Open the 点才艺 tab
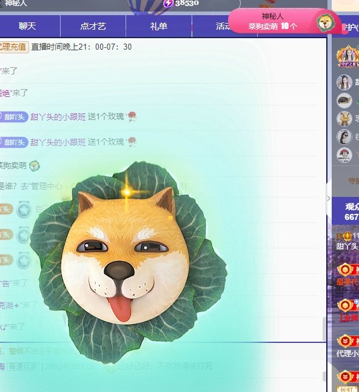This screenshot has height=392, width=359. click(93, 26)
